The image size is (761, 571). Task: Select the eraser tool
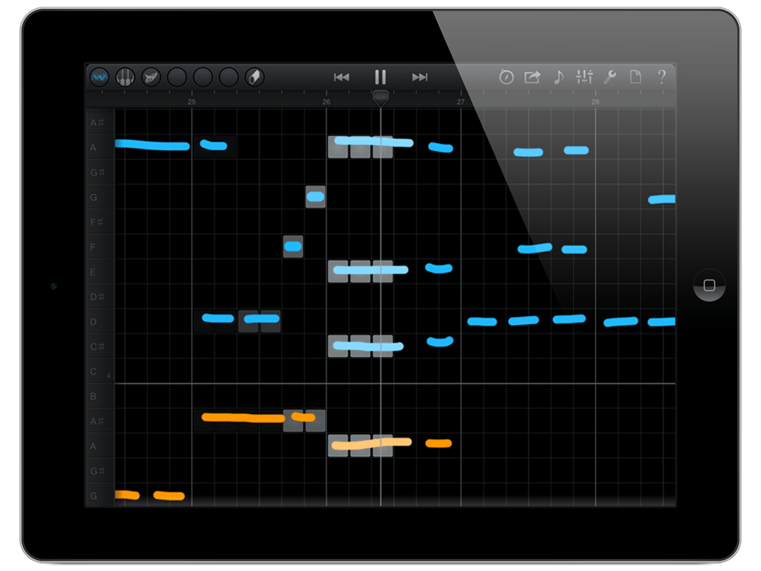tap(254, 77)
